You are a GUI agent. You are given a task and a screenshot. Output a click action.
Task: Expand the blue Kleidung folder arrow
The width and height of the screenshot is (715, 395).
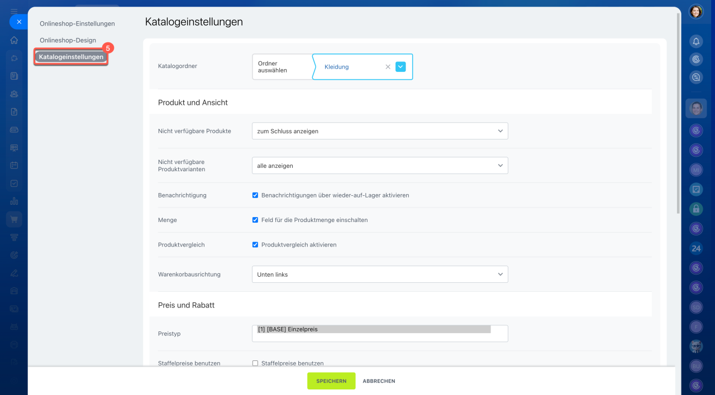pyautogui.click(x=401, y=67)
